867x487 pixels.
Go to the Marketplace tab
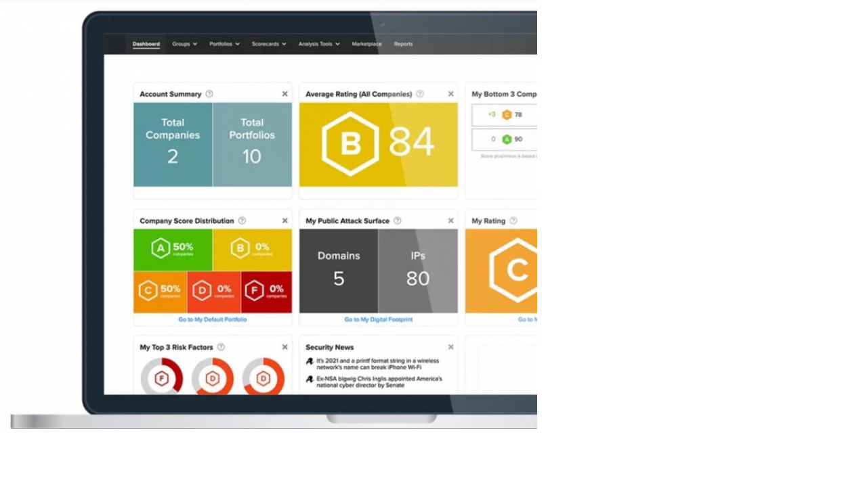click(366, 44)
